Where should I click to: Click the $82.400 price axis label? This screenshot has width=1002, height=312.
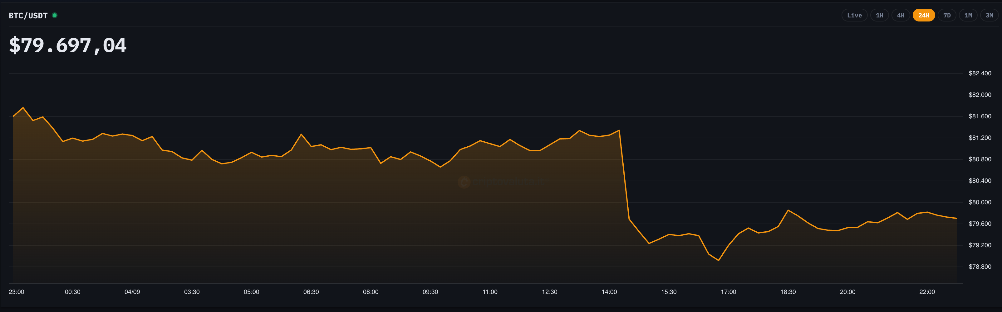[x=980, y=73]
